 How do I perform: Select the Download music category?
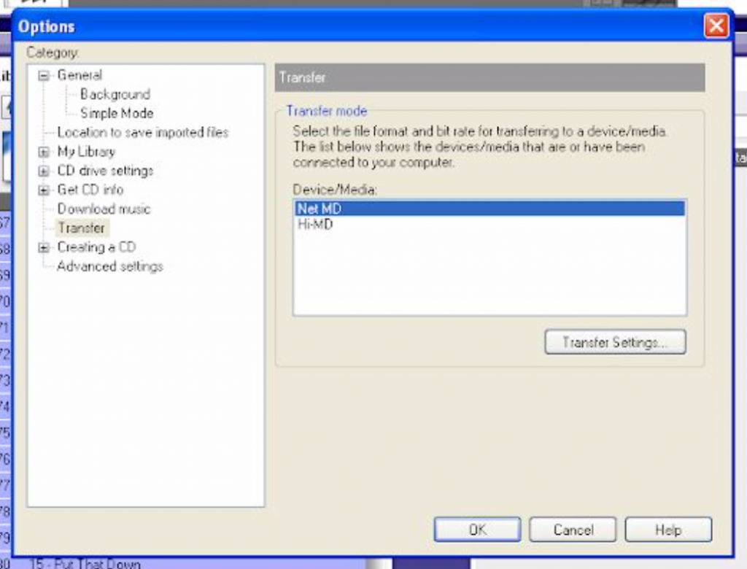point(104,209)
